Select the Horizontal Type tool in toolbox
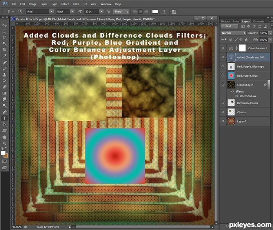Viewport: 273px width, 230px height. pyautogui.click(x=4, y=118)
